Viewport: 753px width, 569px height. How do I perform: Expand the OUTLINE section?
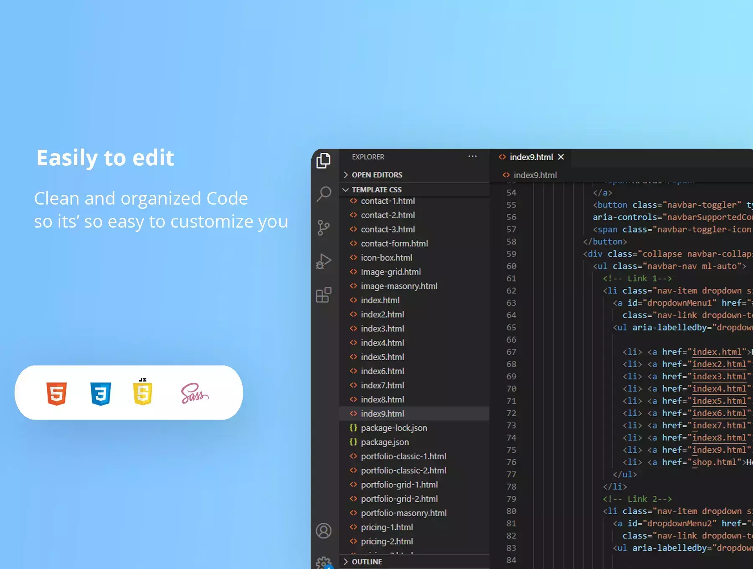click(x=414, y=561)
